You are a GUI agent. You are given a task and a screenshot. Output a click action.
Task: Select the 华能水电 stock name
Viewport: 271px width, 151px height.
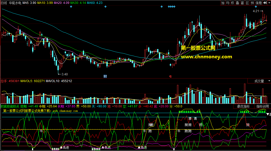tap(15, 3)
